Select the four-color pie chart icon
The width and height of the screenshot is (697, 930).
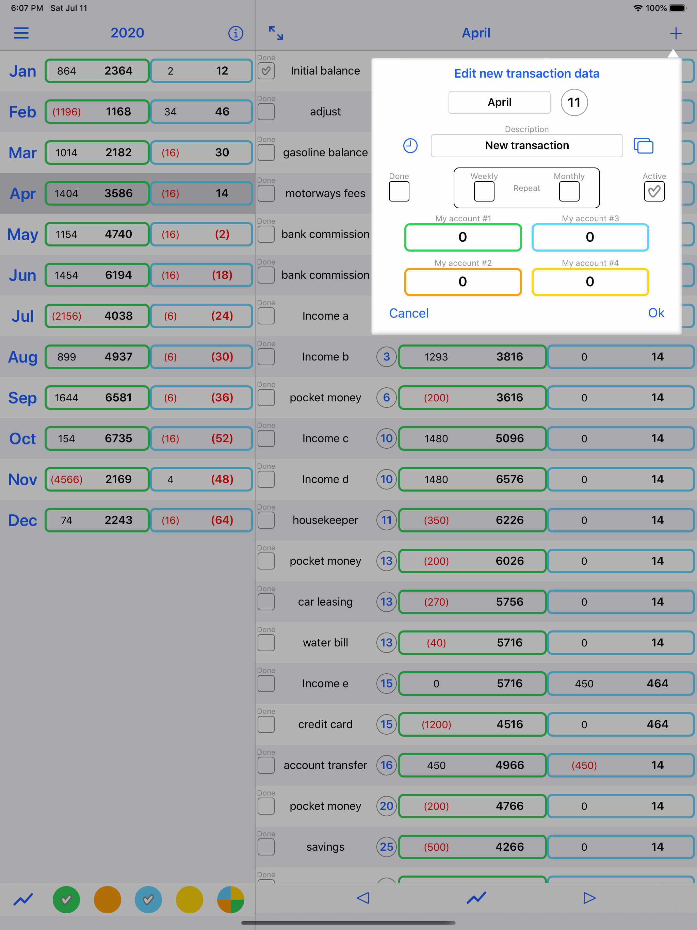[230, 899]
